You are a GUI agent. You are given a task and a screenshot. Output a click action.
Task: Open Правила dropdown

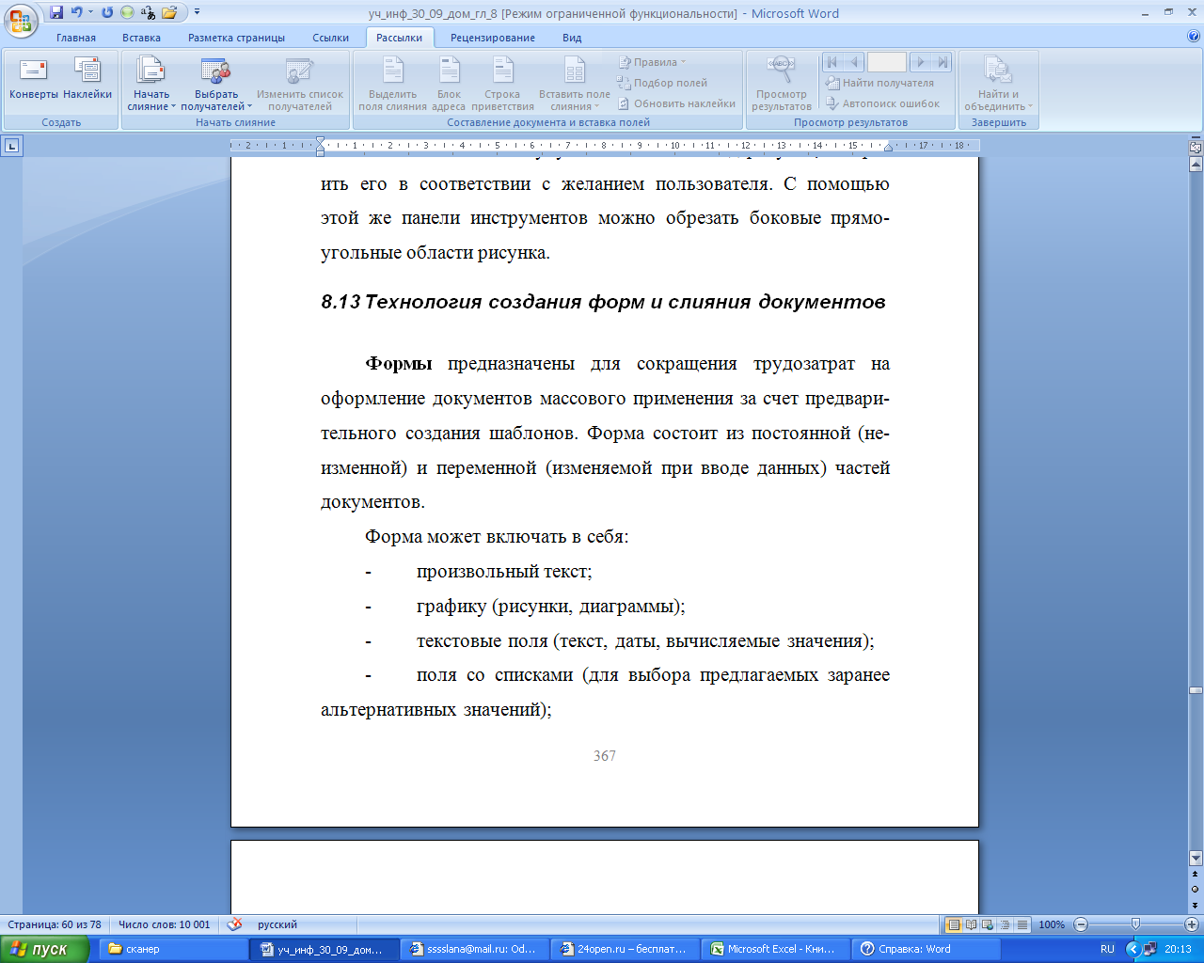[652, 62]
